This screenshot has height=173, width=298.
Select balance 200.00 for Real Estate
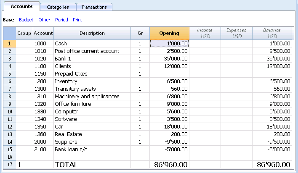click(272, 134)
